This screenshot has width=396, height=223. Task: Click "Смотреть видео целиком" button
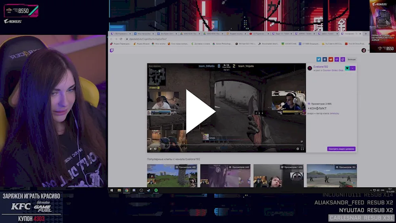[341, 149]
